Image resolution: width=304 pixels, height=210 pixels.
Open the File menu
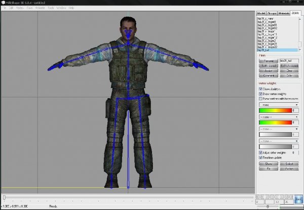[x=4, y=8]
